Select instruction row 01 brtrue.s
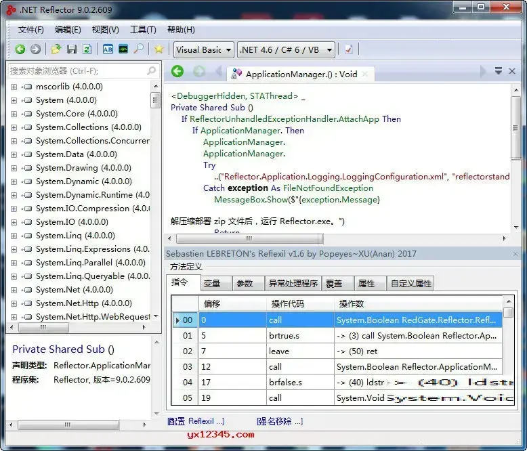Image resolution: width=527 pixels, height=451 pixels. pyautogui.click(x=337, y=335)
